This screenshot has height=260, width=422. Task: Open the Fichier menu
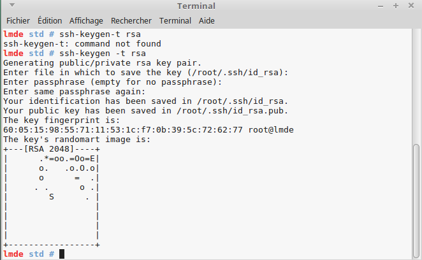point(18,20)
